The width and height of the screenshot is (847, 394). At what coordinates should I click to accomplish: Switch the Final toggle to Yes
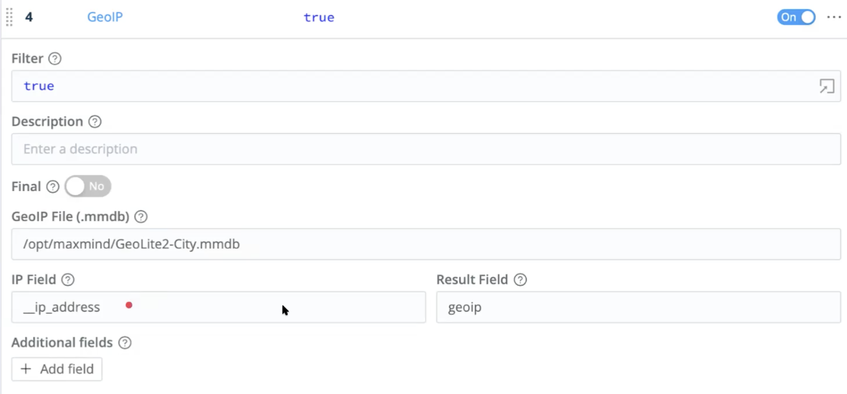tap(87, 186)
